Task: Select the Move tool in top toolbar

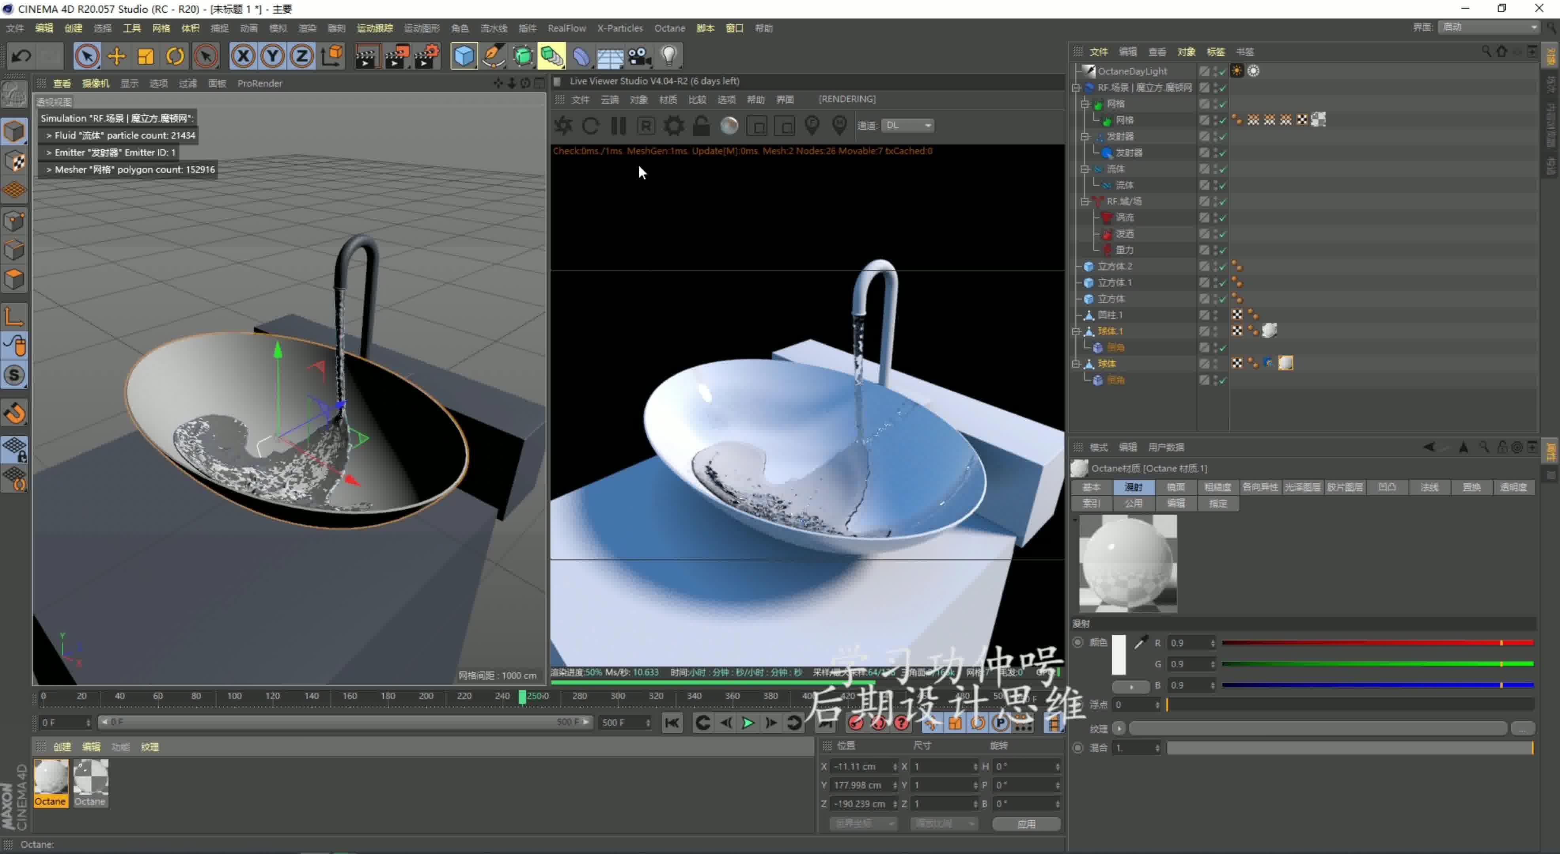Action: pos(116,56)
